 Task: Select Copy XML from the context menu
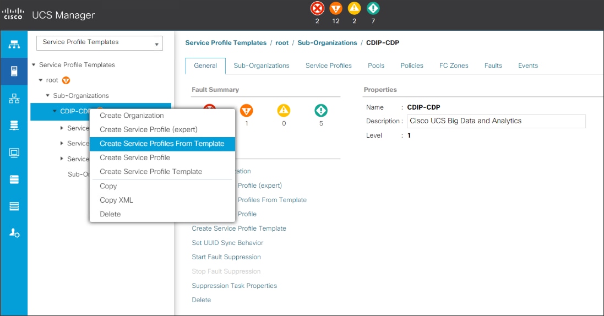point(162,200)
